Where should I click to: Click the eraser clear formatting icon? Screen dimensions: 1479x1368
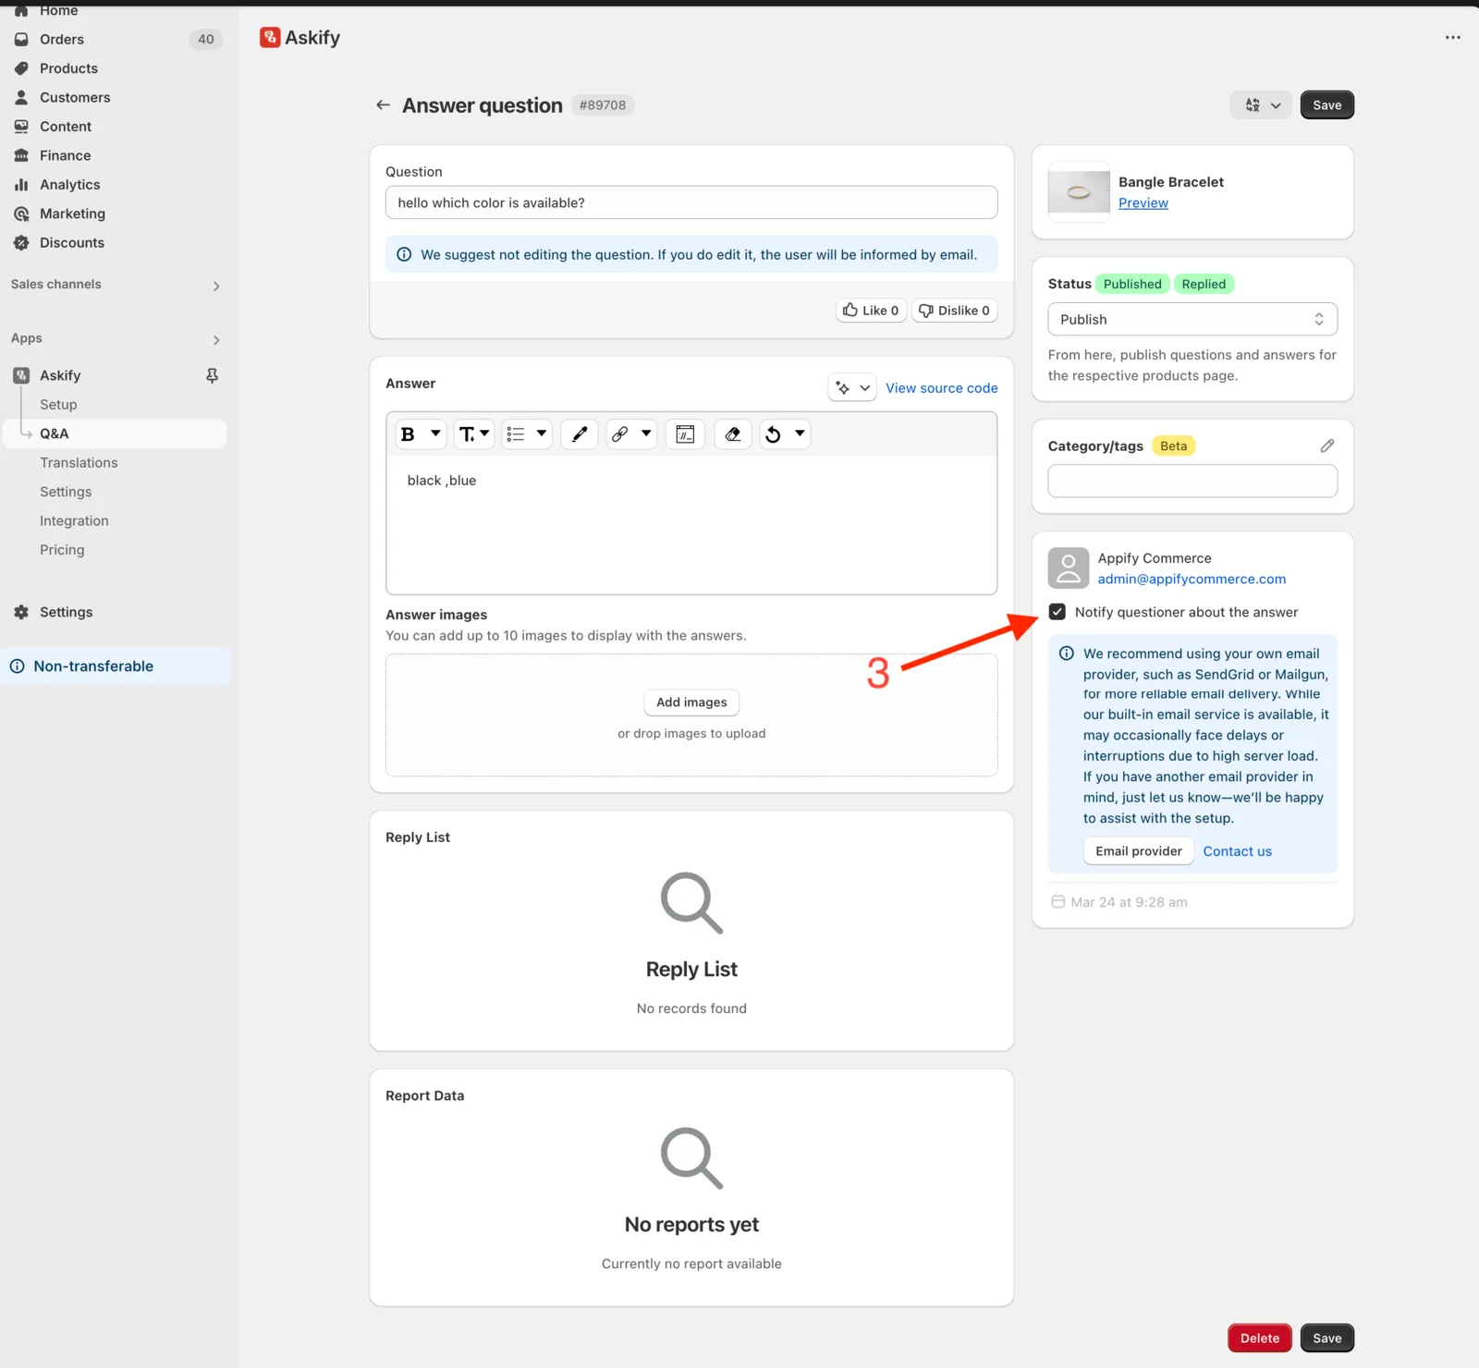click(x=733, y=434)
